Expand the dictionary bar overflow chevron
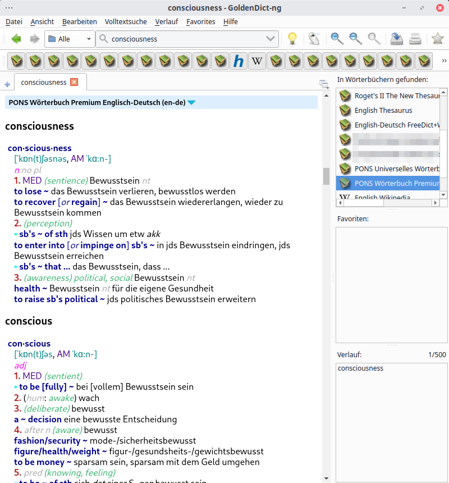Viewport: 449px width, 483px height. coord(444,61)
